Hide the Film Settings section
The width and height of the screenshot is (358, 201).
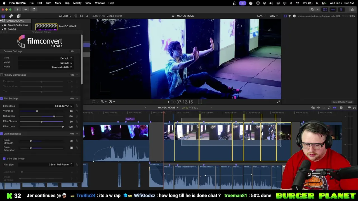point(72,99)
